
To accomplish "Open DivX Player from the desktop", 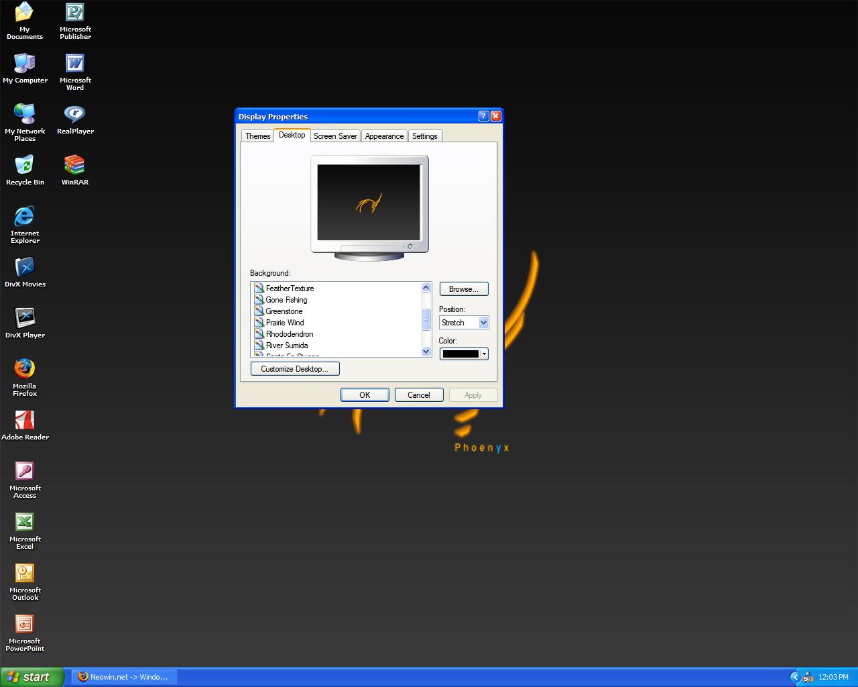I will coord(25,319).
